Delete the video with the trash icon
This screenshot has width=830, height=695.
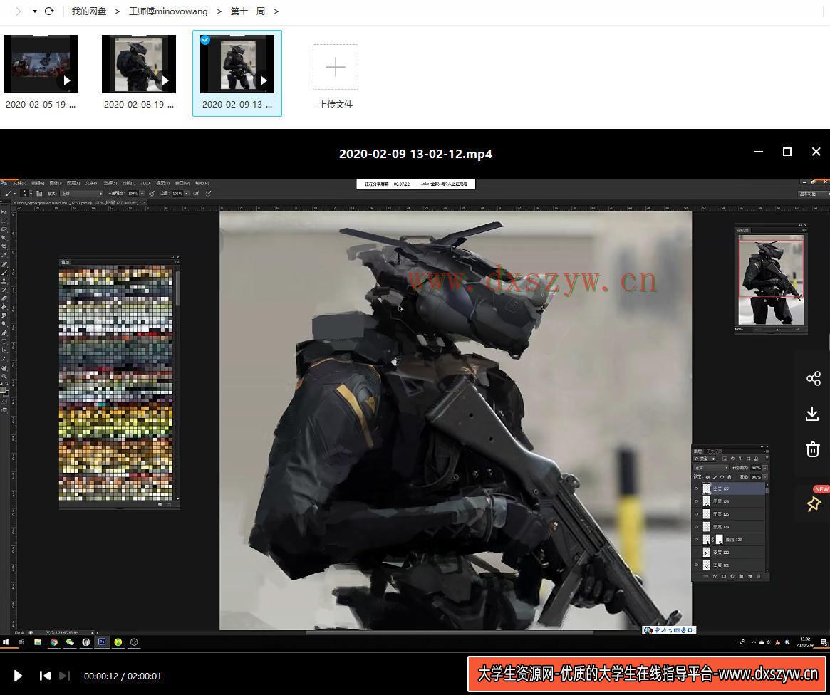812,449
